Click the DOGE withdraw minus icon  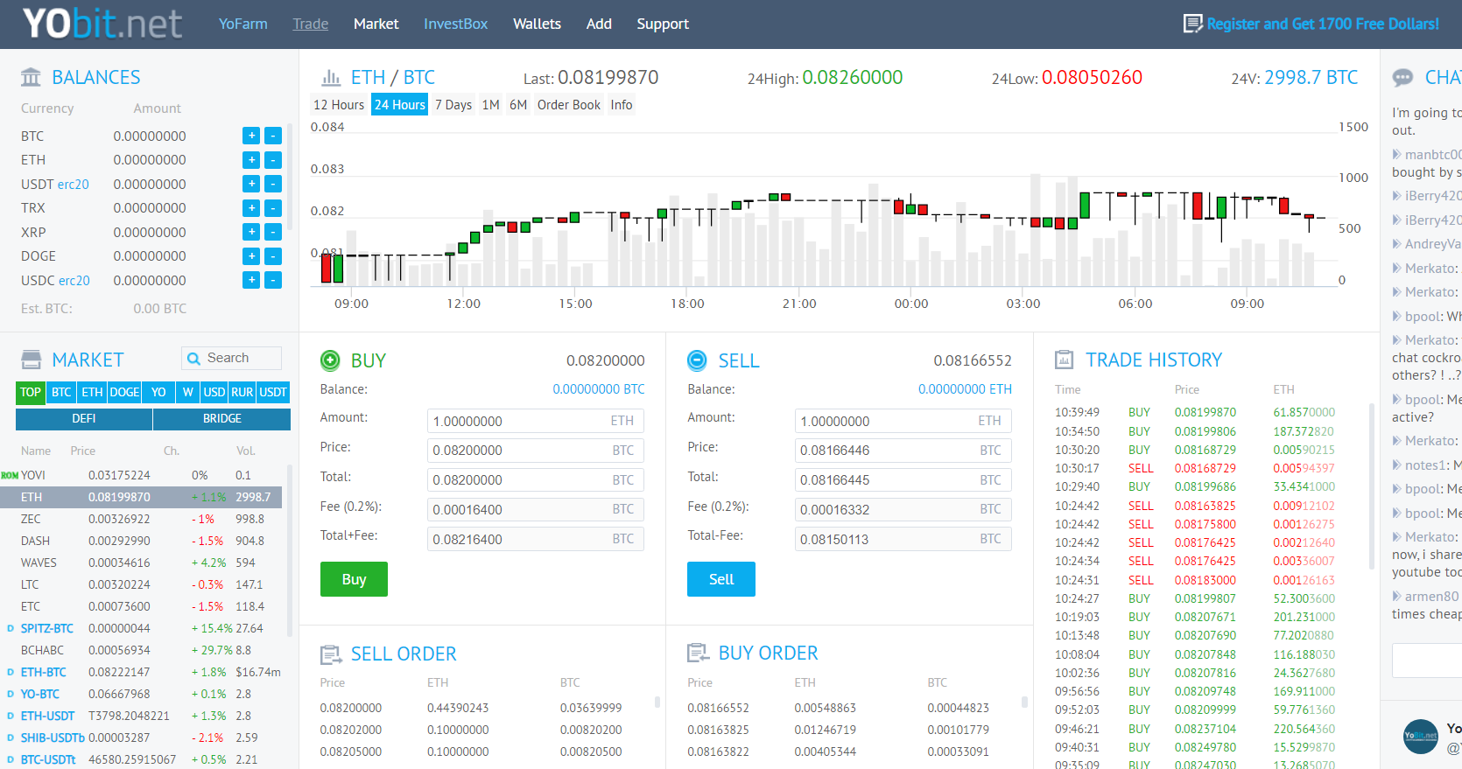[x=273, y=256]
